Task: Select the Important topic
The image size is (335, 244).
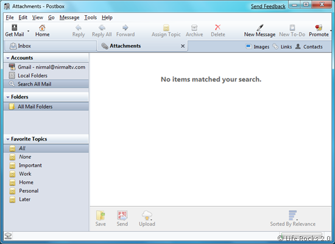Action: 46,166
